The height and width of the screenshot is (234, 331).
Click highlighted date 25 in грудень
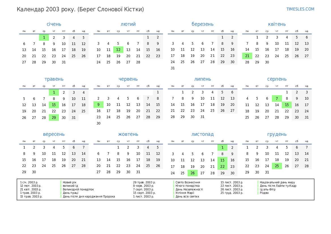pyautogui.click(x=277, y=166)
